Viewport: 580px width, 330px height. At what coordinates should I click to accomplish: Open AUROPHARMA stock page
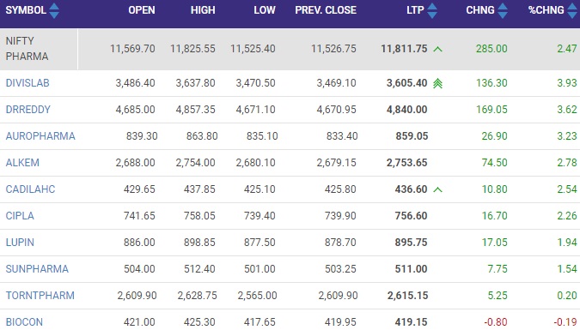click(x=40, y=136)
